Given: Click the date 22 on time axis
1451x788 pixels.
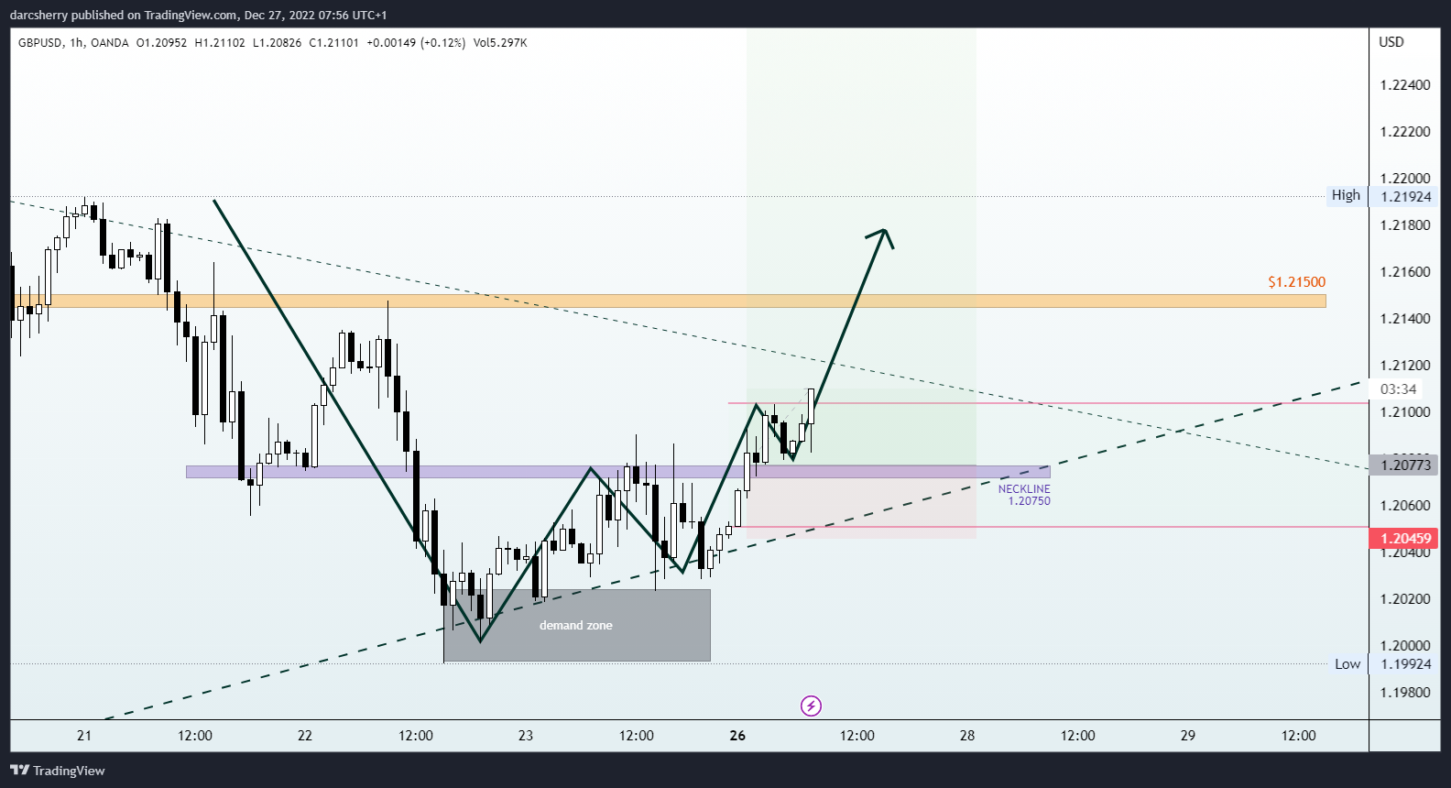Looking at the screenshot, I should tap(305, 736).
